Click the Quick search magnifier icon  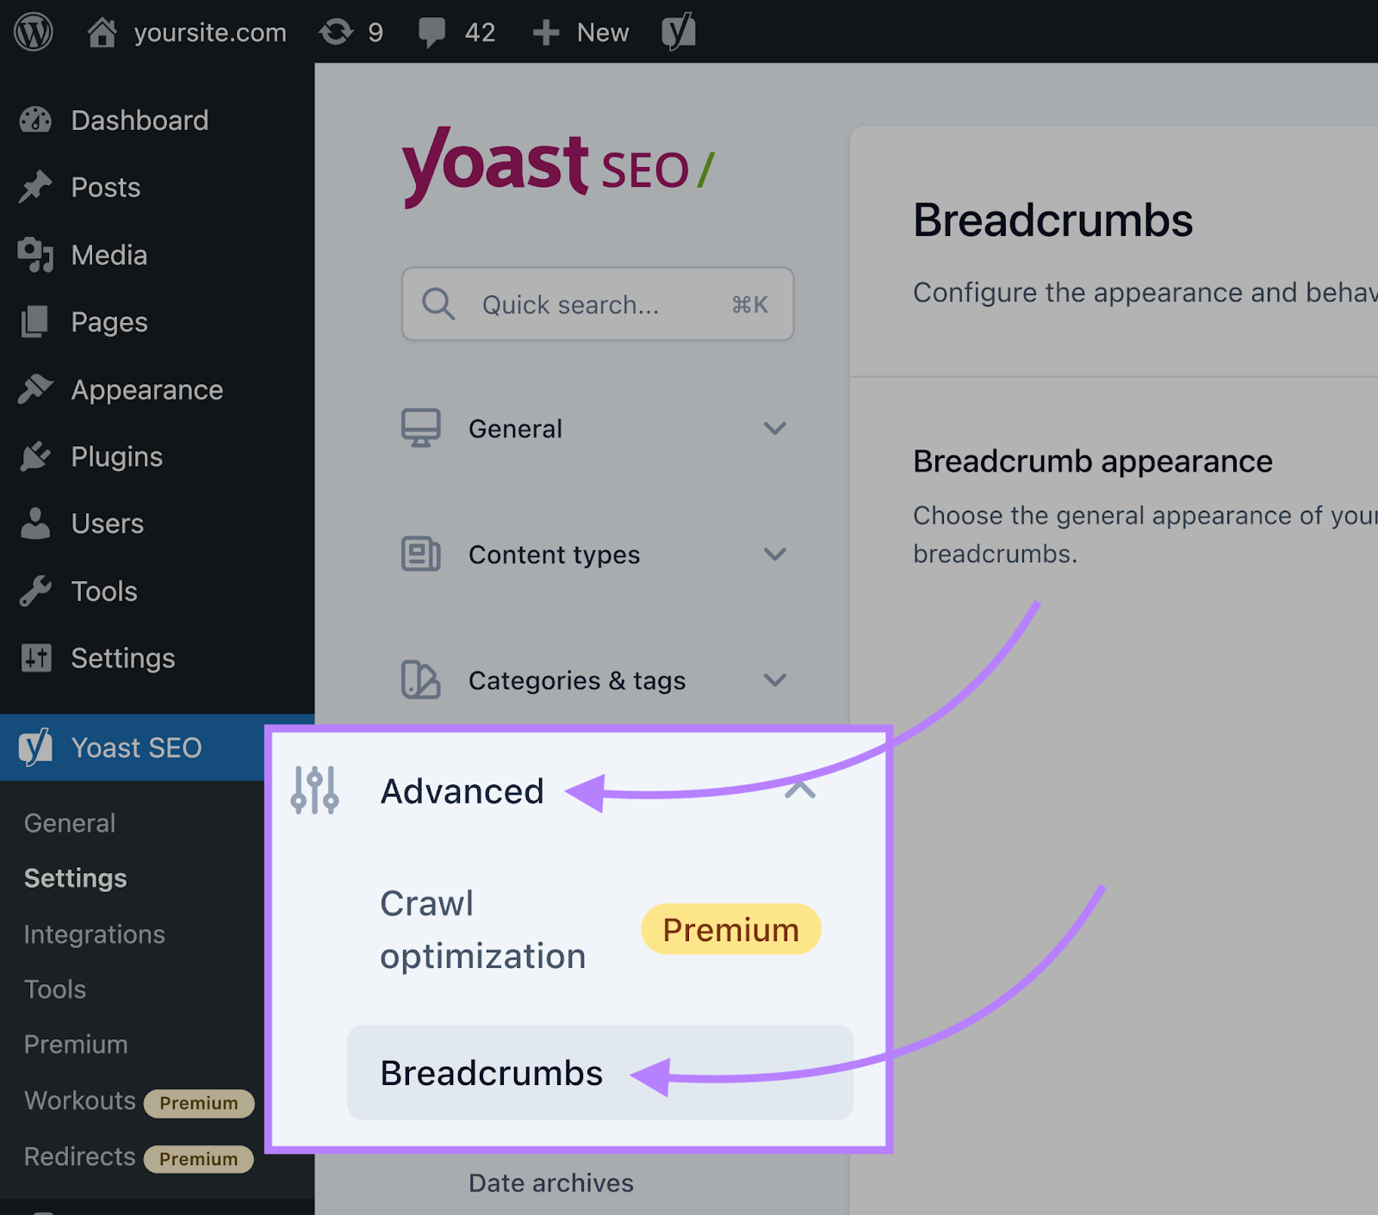[x=438, y=304]
